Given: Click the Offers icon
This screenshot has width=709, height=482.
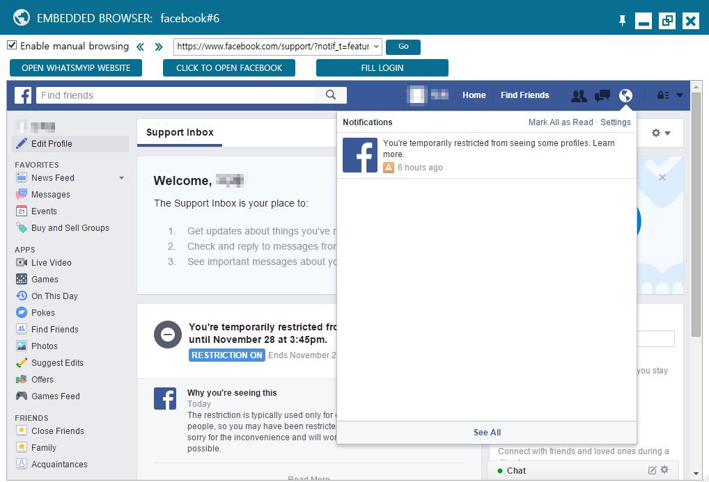Looking at the screenshot, I should pos(22,380).
